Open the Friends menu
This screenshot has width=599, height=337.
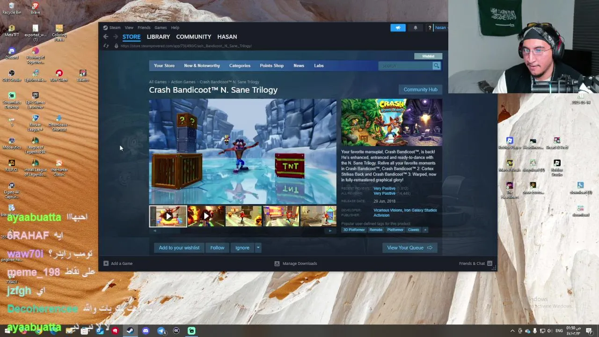coord(144,28)
